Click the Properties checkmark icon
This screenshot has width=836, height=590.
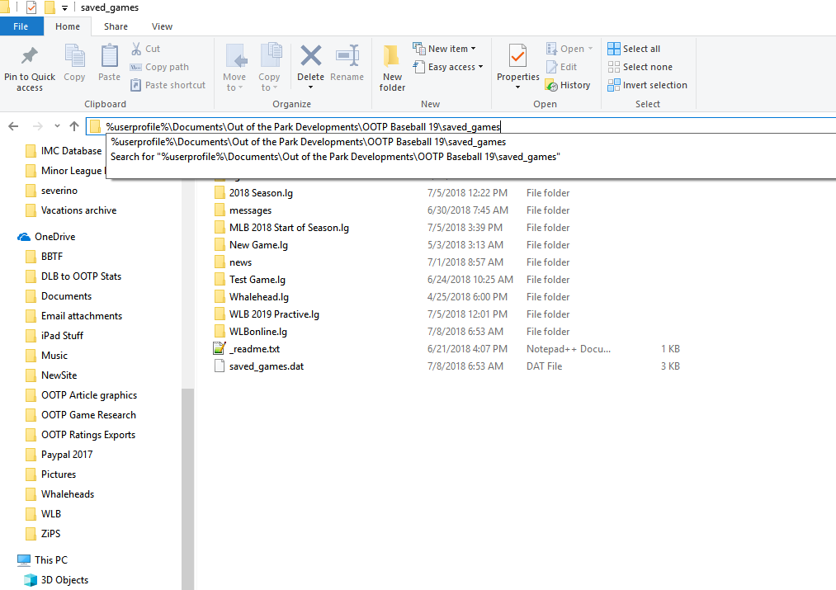(517, 56)
